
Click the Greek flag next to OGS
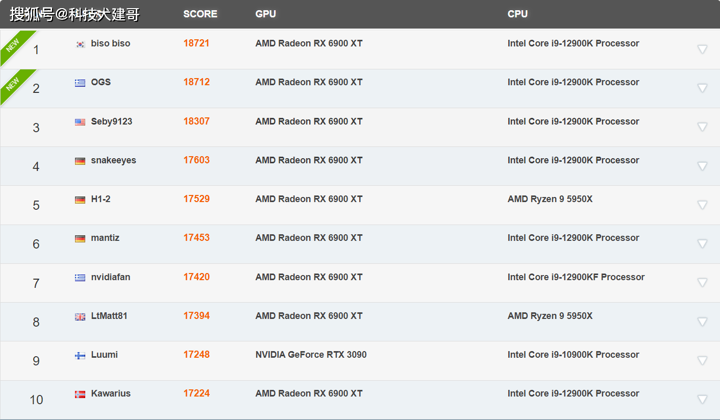pyautogui.click(x=80, y=83)
